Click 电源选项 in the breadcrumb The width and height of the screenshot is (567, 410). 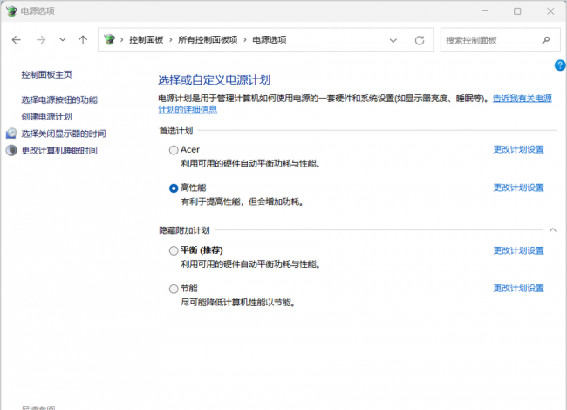[x=270, y=40]
